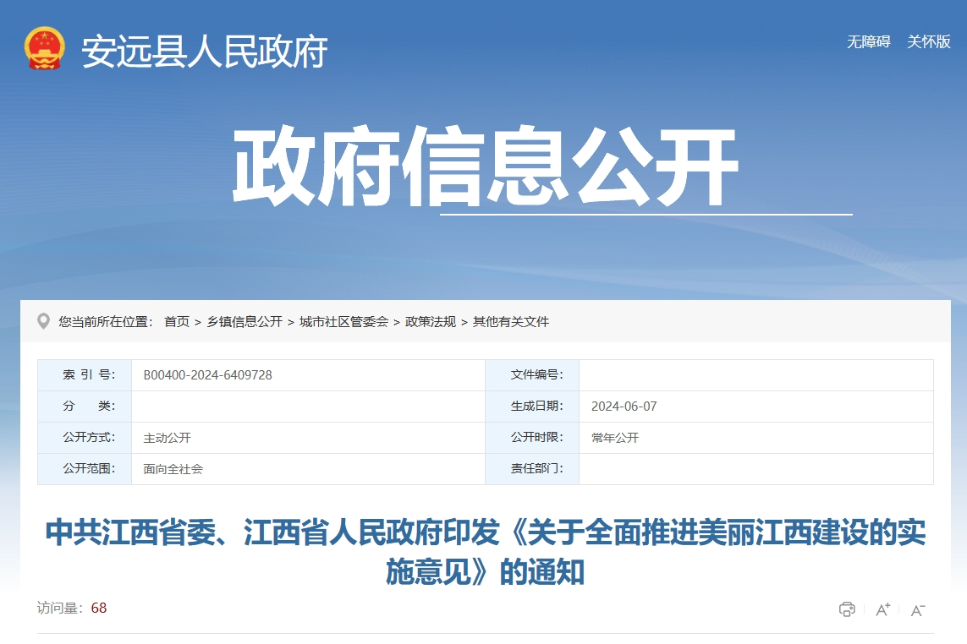967x644 pixels.
Task: Click the 政府信息公开 banner heading
Action: pyautogui.click(x=485, y=166)
